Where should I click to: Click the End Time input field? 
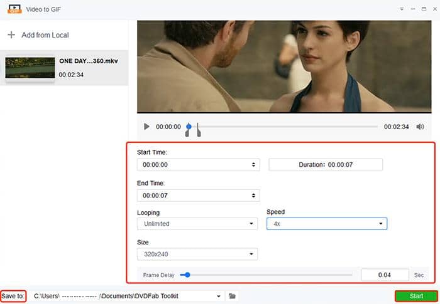tap(199, 196)
